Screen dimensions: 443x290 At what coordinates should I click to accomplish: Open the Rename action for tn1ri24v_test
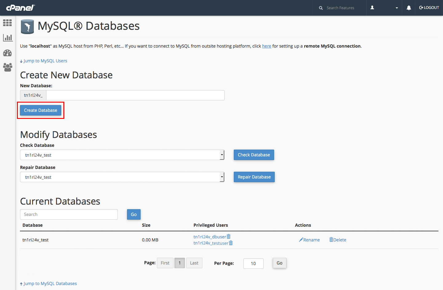tap(309, 240)
